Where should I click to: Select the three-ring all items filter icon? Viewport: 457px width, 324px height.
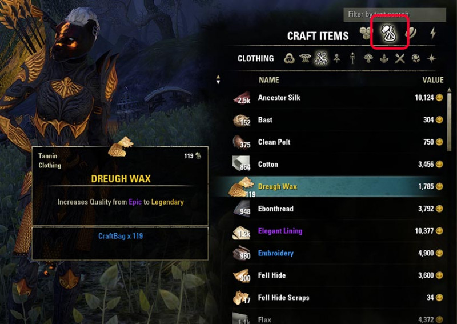coord(289,58)
